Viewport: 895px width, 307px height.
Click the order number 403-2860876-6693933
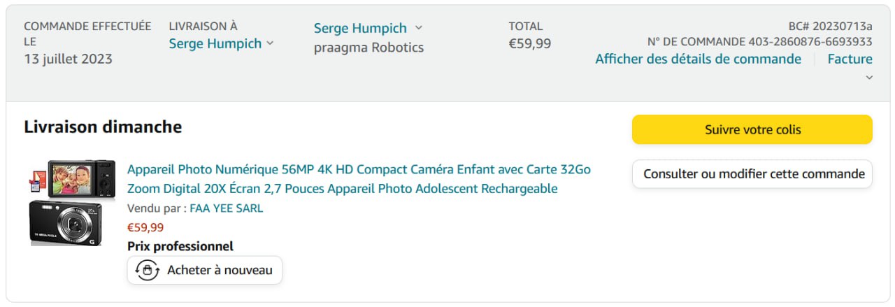coord(810,42)
